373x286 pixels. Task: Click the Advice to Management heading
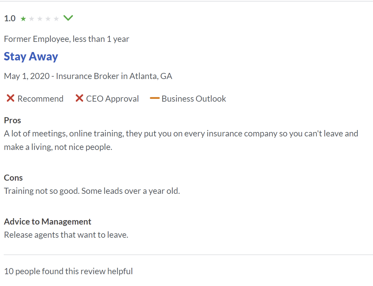click(48, 222)
